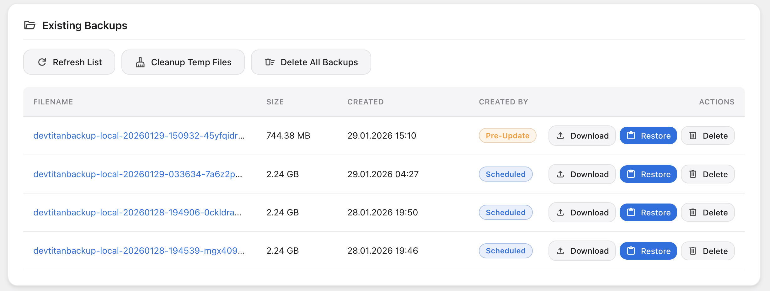
Task: Click the clipboard icon in second row Restore button
Action: coord(632,174)
